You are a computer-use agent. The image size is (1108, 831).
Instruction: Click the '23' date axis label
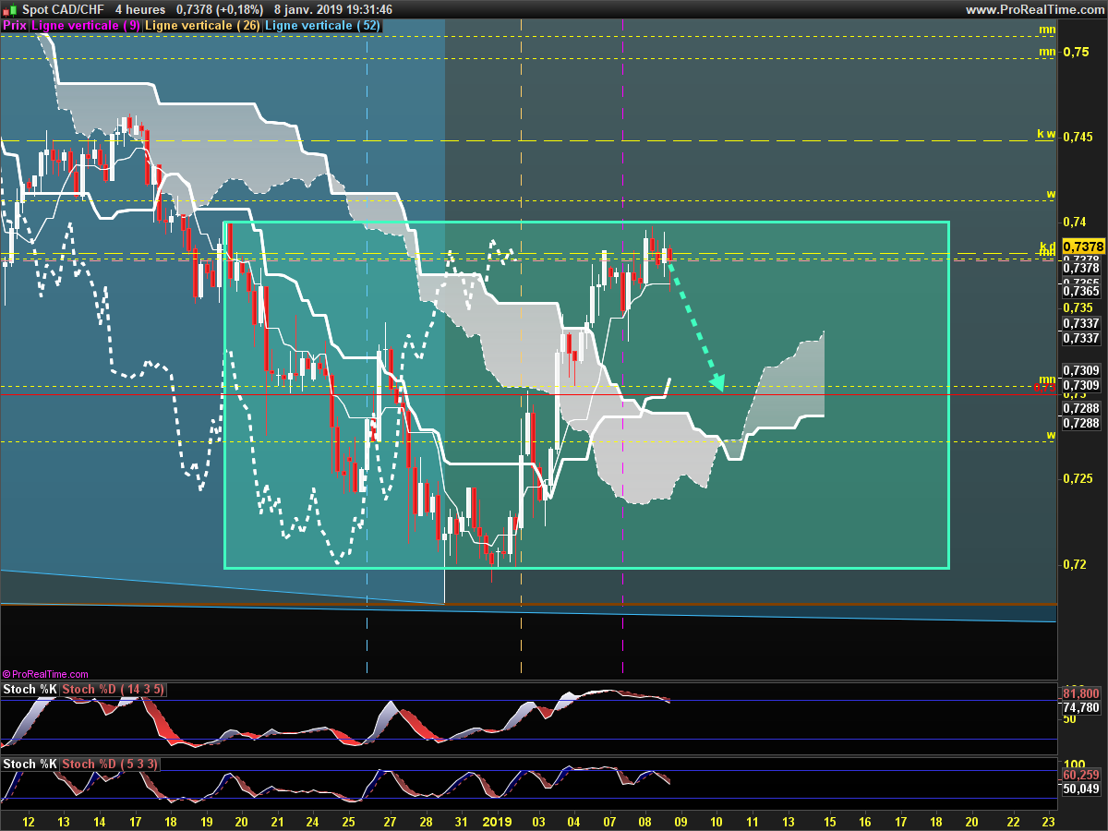[x=1048, y=821]
